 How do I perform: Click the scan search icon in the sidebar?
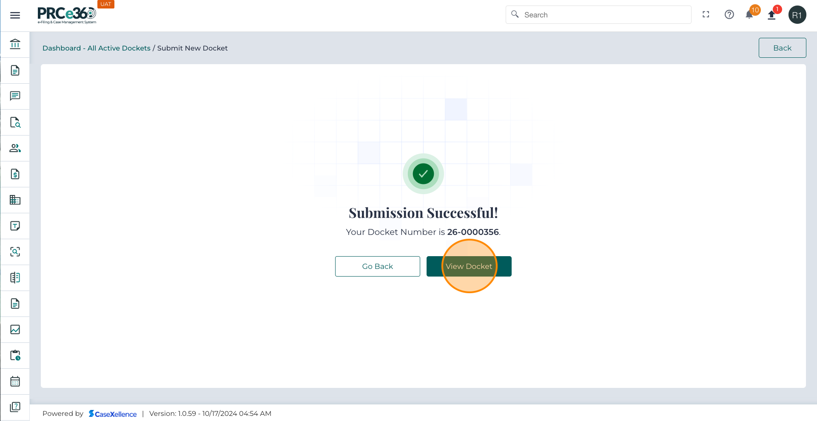[x=15, y=252]
